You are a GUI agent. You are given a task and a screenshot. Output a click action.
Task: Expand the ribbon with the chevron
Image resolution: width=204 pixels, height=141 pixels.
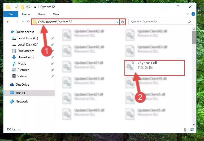point(188,14)
